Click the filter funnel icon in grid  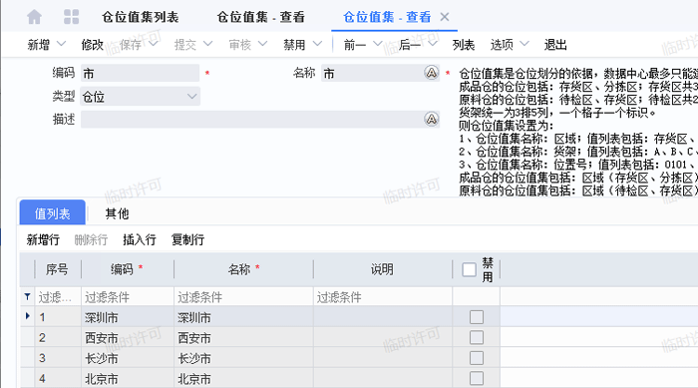pyautogui.click(x=27, y=296)
